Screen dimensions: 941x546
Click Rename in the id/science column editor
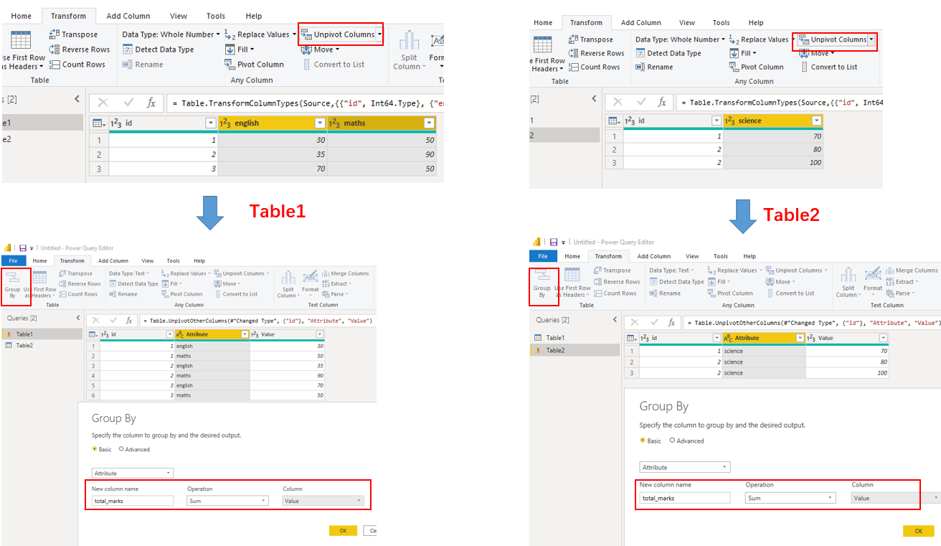point(654,67)
